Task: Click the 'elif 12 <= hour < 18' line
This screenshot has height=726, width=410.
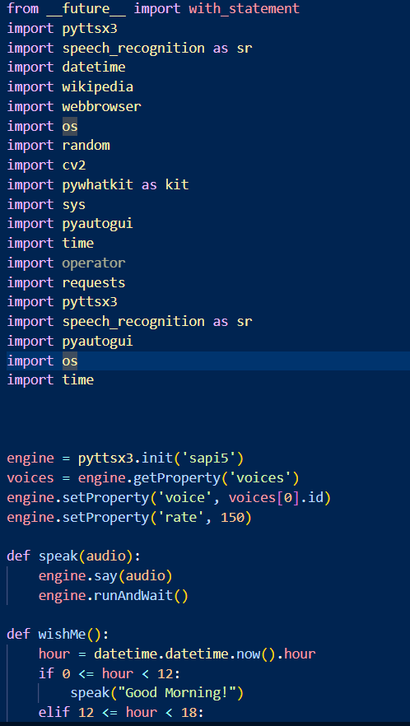Action: [x=121, y=713]
